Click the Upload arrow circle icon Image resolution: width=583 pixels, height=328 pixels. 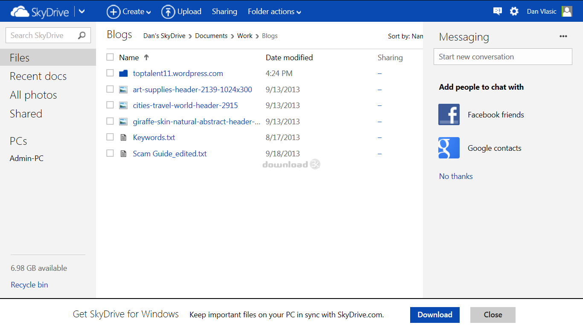pyautogui.click(x=168, y=12)
